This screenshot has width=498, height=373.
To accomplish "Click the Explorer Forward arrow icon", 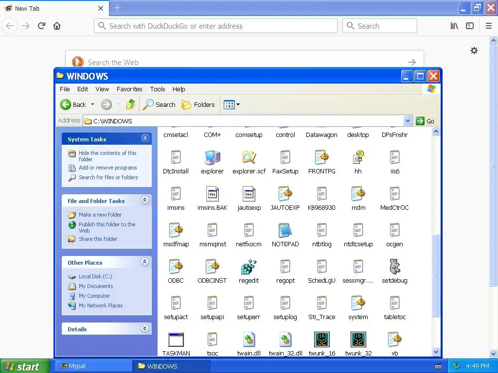I will 107,104.
